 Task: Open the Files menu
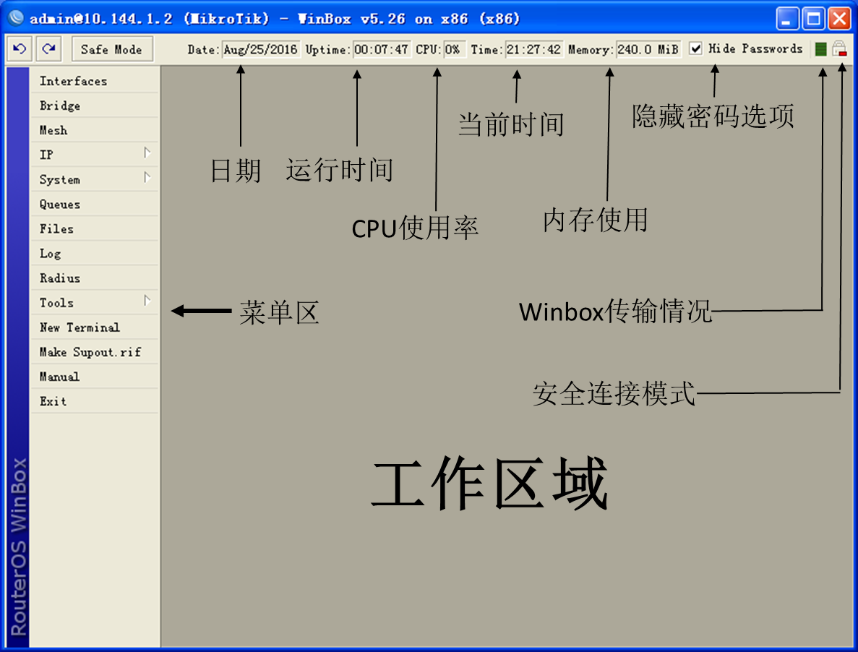(95, 228)
